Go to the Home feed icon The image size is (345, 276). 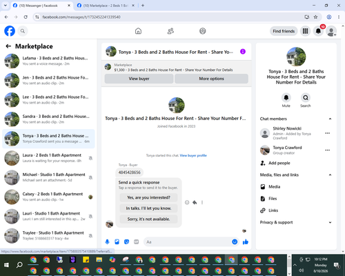point(138,31)
